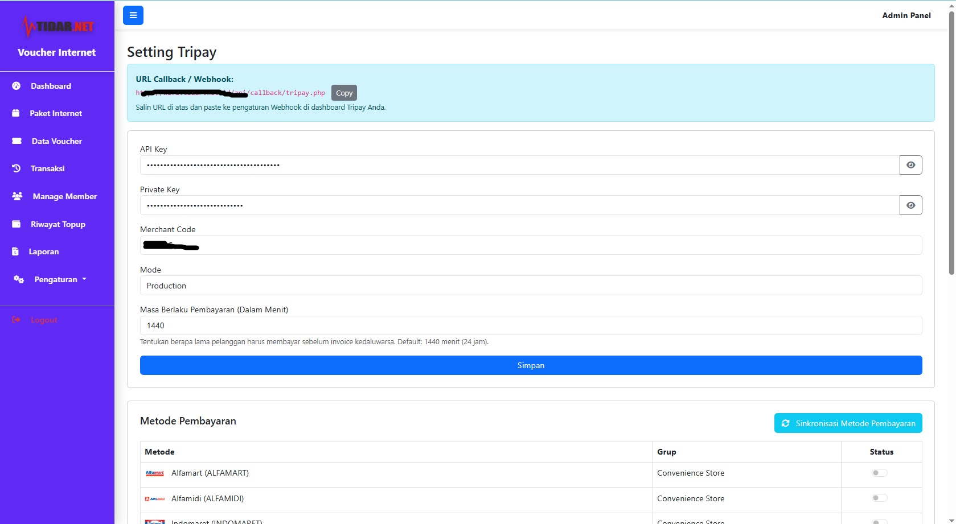Copy the callback webhook URL
Image resolution: width=956 pixels, height=524 pixels.
[344, 93]
